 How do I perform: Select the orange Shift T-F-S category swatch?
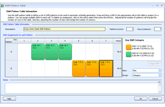click(128, 47)
